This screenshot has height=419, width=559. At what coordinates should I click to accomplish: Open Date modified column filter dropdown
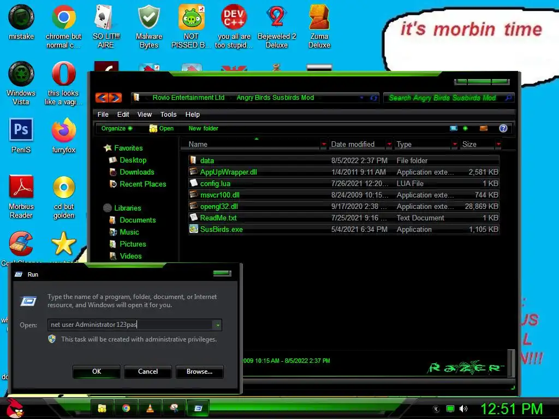coord(389,144)
